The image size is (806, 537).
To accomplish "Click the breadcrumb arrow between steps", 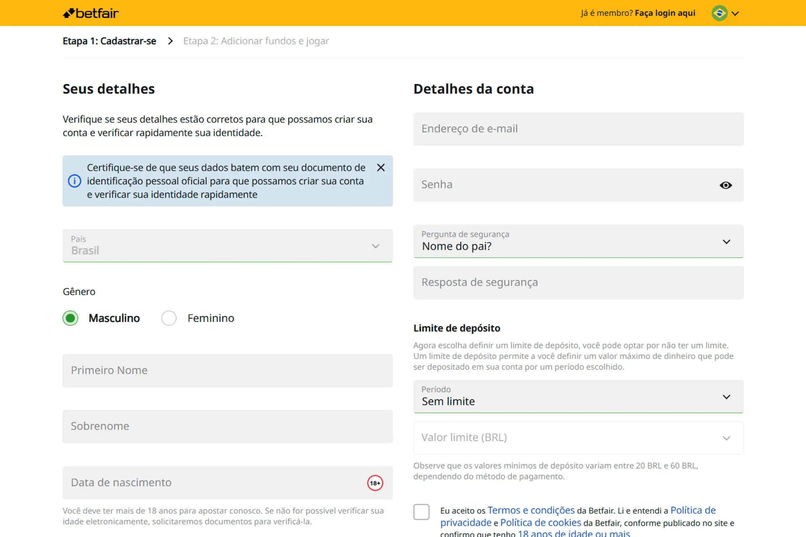I will (x=170, y=41).
